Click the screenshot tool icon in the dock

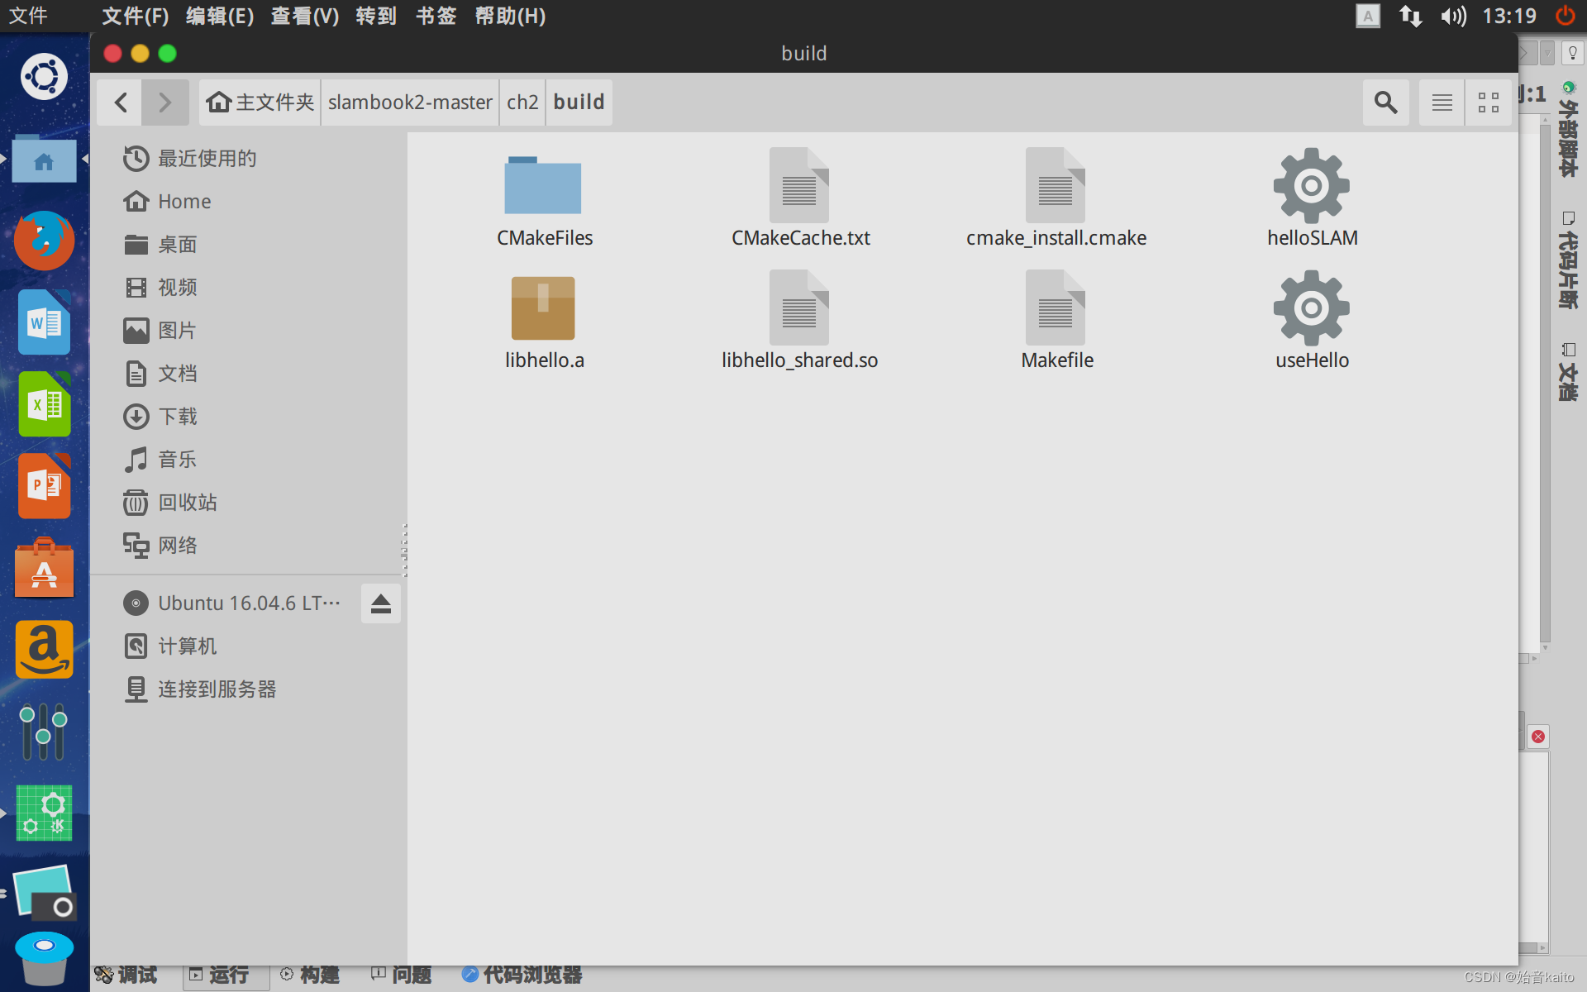(x=43, y=893)
